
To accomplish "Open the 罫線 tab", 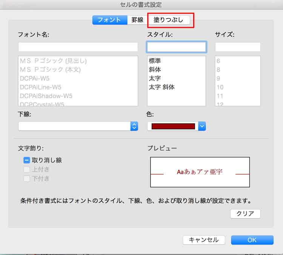I will [x=137, y=20].
